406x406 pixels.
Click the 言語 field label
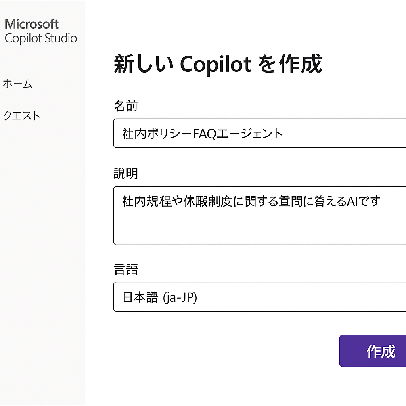pyautogui.click(x=126, y=270)
